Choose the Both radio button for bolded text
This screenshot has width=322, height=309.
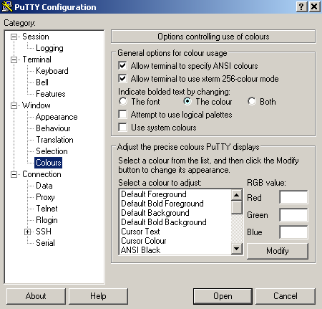click(x=252, y=101)
